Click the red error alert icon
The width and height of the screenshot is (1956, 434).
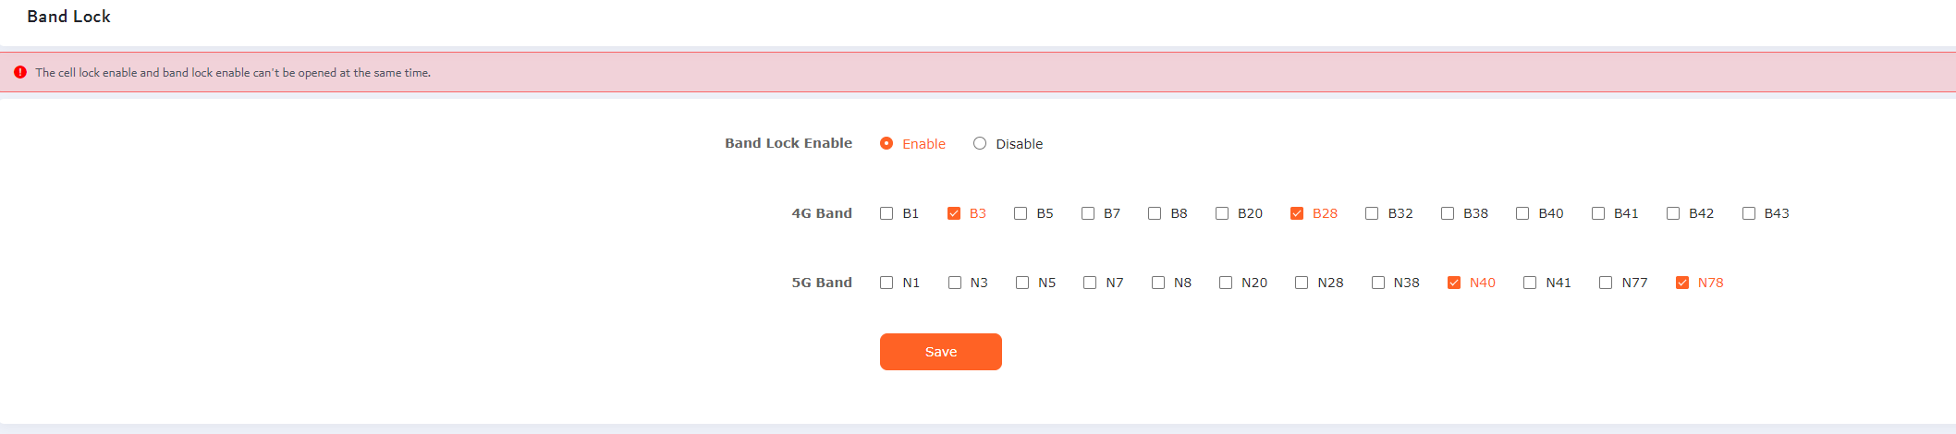click(x=20, y=72)
